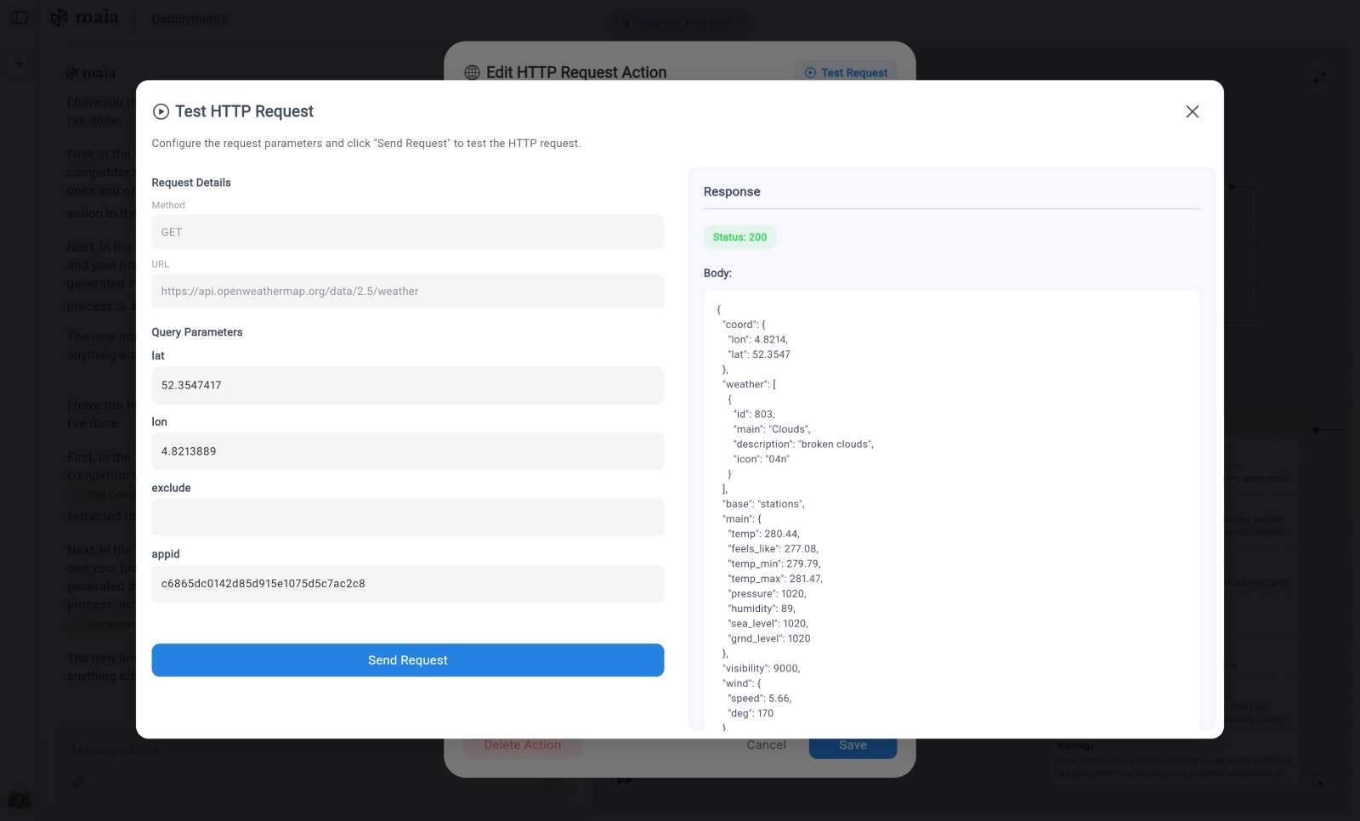Click the Save button
Image resolution: width=1360 pixels, height=821 pixels.
tap(853, 745)
